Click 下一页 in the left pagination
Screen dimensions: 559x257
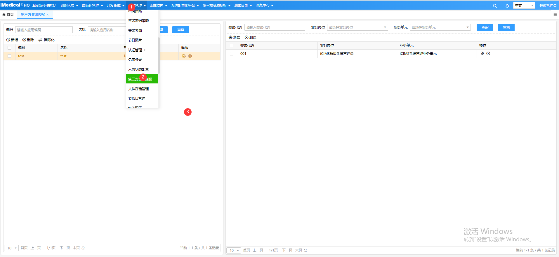65,248
